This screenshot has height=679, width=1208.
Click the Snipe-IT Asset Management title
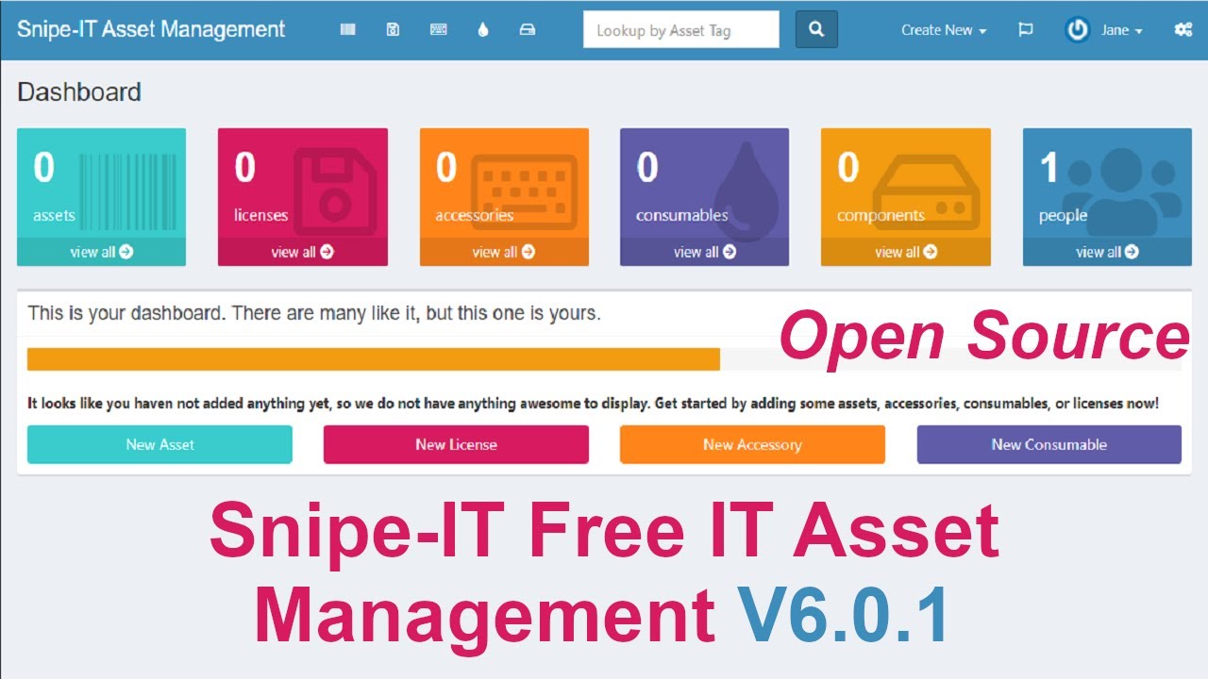pyautogui.click(x=151, y=29)
